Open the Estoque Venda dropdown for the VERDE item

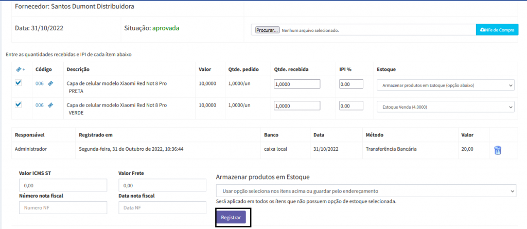445,107
